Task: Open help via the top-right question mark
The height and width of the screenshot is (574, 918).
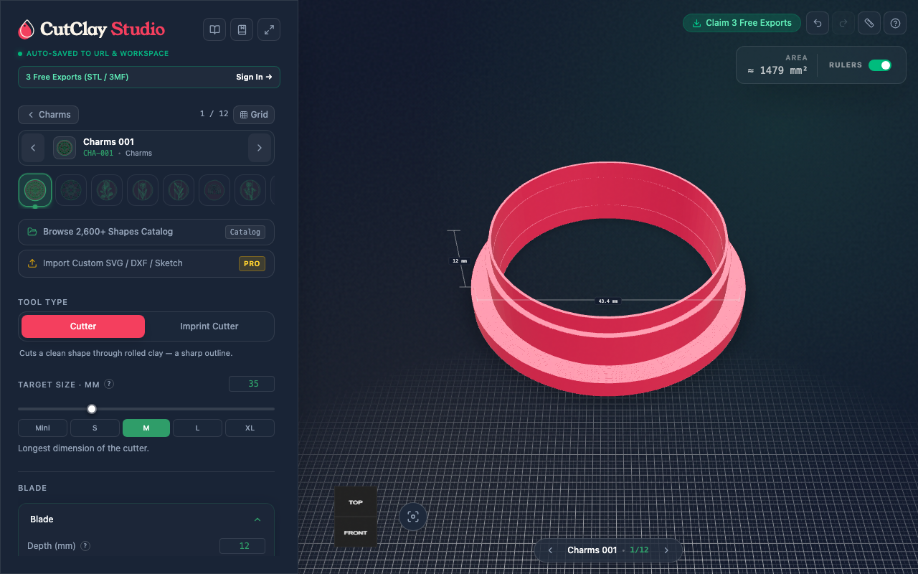Action: tap(895, 23)
